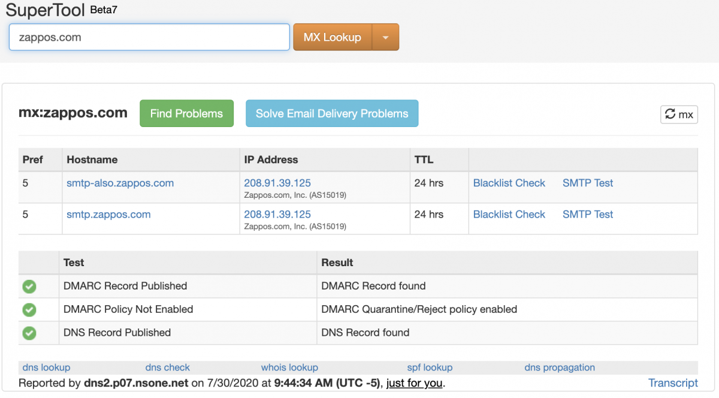Open the Transcript link

click(x=673, y=382)
